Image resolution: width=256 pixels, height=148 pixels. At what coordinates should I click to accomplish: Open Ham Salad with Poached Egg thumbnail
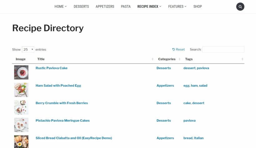coord(21,90)
